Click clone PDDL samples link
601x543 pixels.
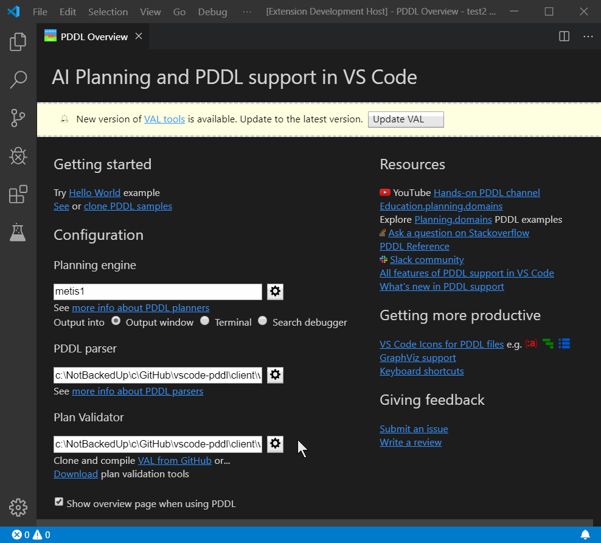(x=128, y=206)
